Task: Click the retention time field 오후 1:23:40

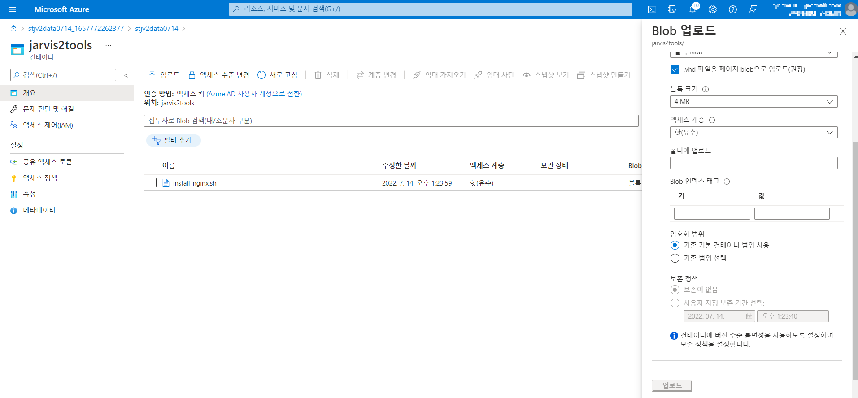Action: click(x=793, y=316)
